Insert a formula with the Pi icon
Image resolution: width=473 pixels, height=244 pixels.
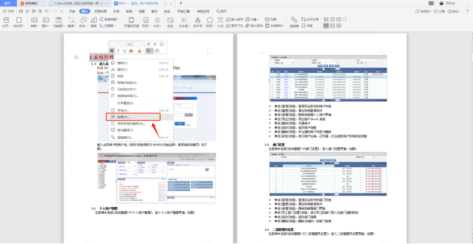pos(220,22)
